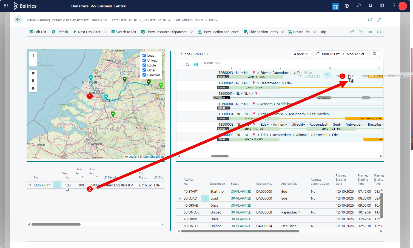Open the Mon 12 Oct date range picker
413x248 pixels.
(x=340, y=54)
